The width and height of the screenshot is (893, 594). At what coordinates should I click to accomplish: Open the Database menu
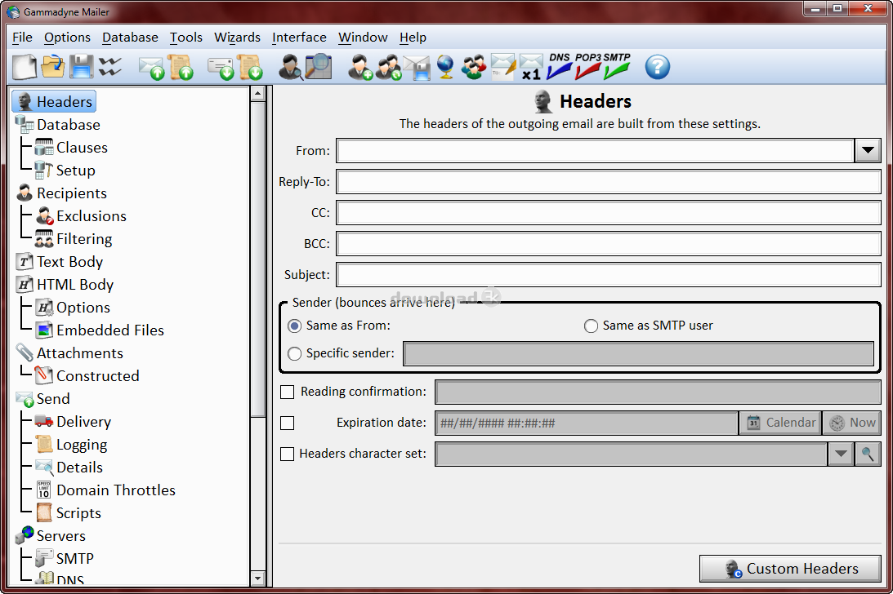tap(130, 38)
